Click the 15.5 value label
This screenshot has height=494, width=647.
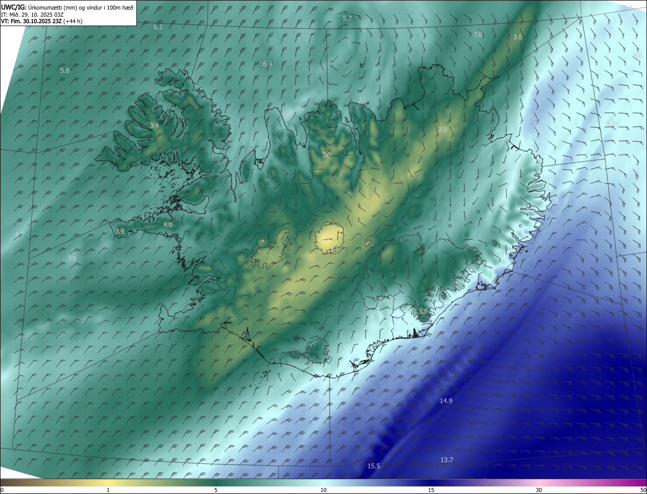374,466
